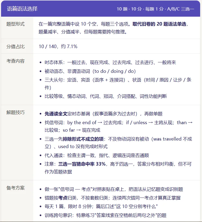
Task: Click the row label 考查内容
Action: click(15, 61)
